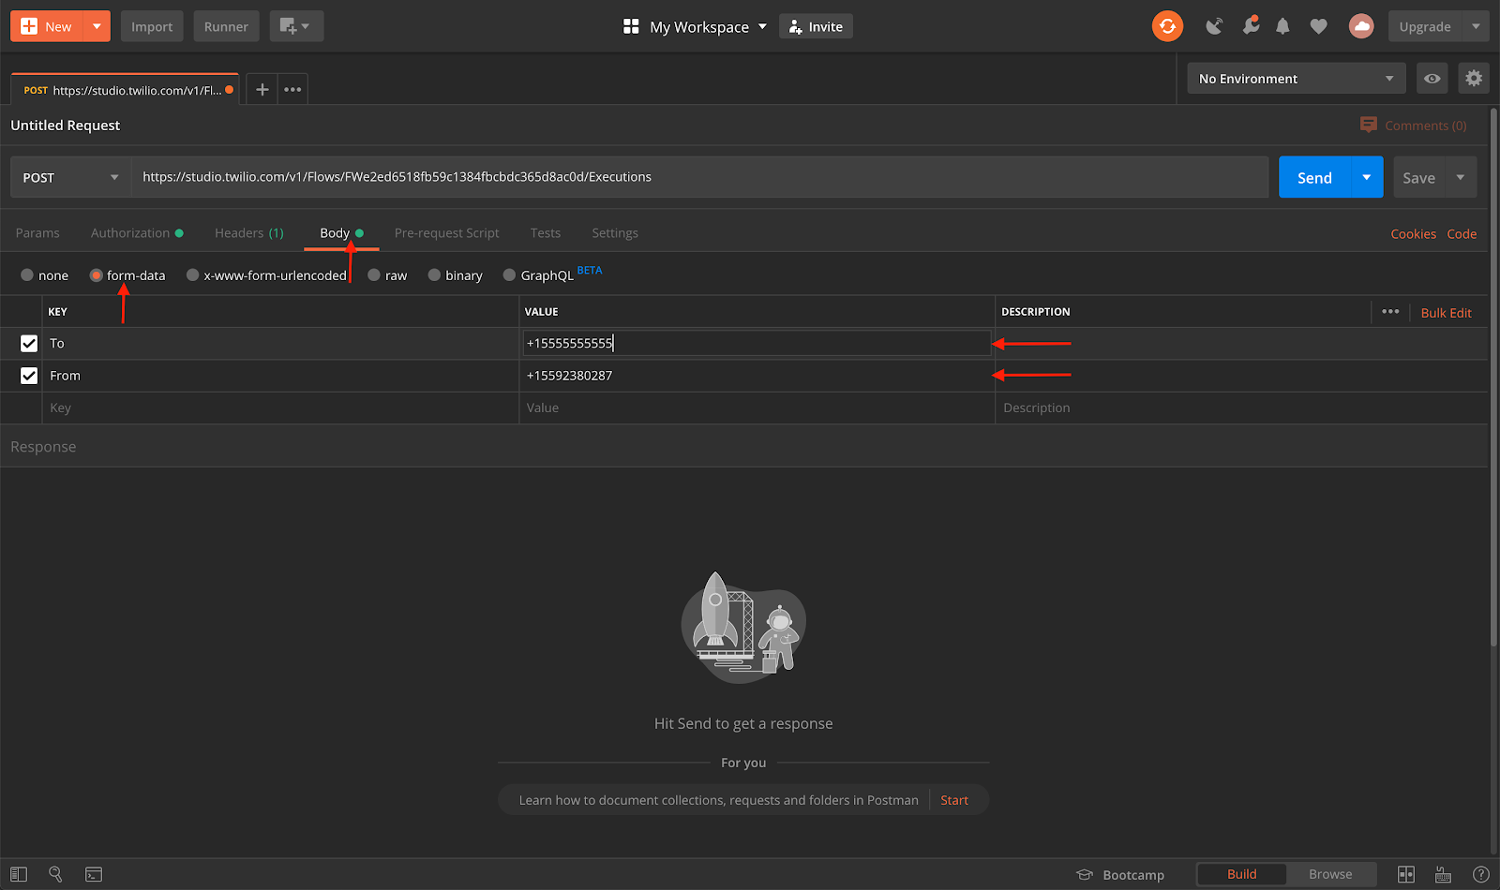The image size is (1500, 890).
Task: Open the Cookies link
Action: [x=1413, y=234]
